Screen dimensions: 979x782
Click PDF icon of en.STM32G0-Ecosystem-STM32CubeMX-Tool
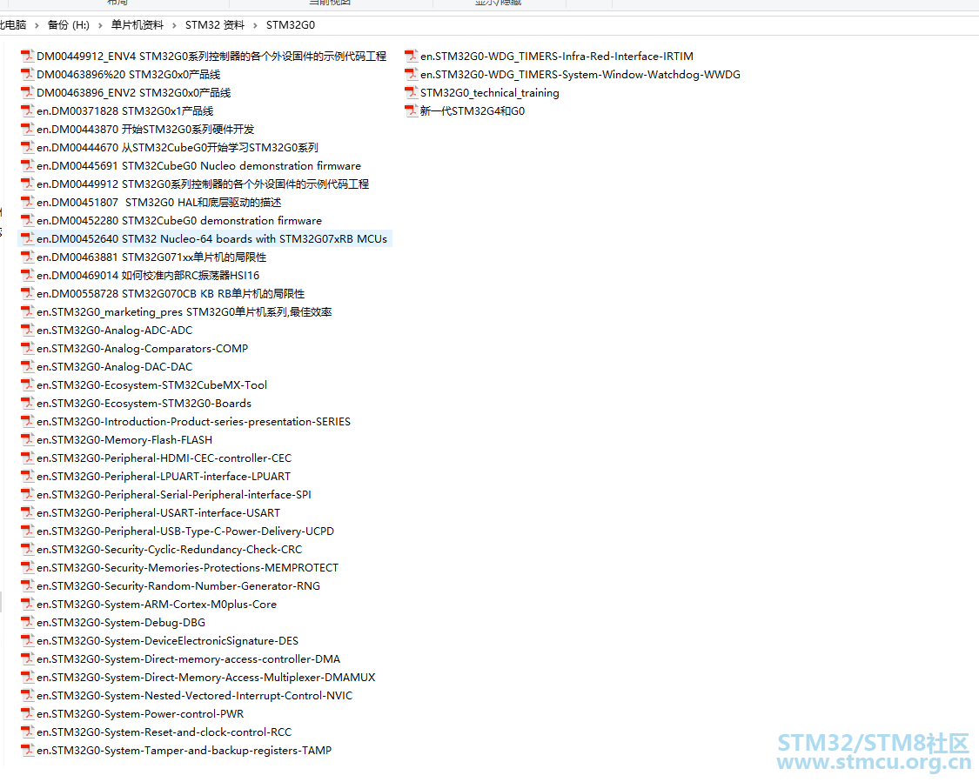(x=27, y=384)
